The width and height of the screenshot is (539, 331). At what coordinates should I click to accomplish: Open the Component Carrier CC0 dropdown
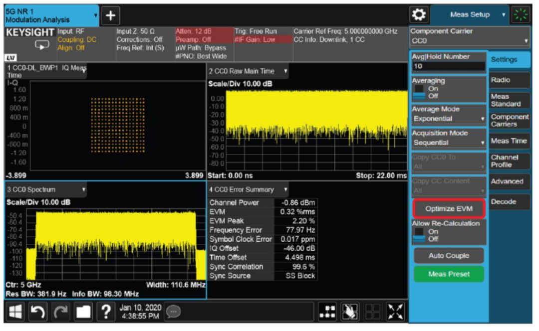tap(469, 40)
